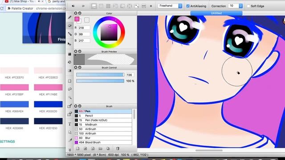Float the Brush Preview panel

click(80, 52)
